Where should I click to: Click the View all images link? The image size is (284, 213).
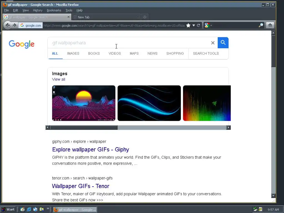59,79
